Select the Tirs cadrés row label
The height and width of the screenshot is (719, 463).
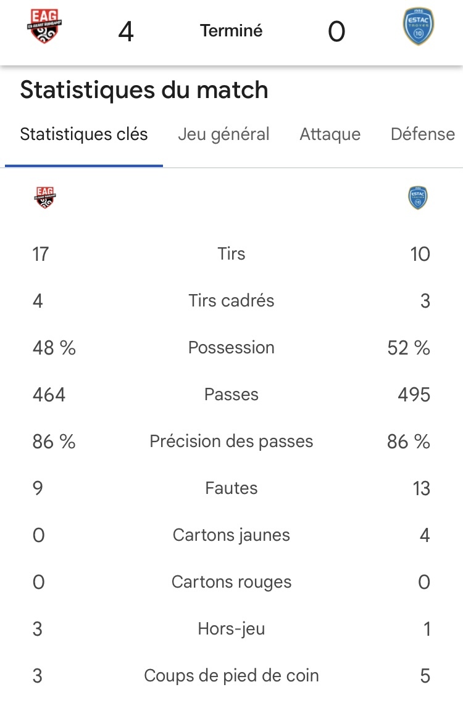[x=231, y=300]
